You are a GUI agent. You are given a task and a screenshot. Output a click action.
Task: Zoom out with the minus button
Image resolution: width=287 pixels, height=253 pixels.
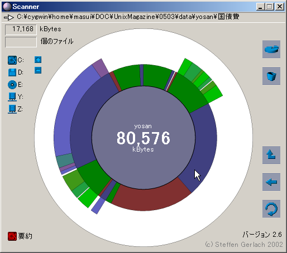click(38, 70)
